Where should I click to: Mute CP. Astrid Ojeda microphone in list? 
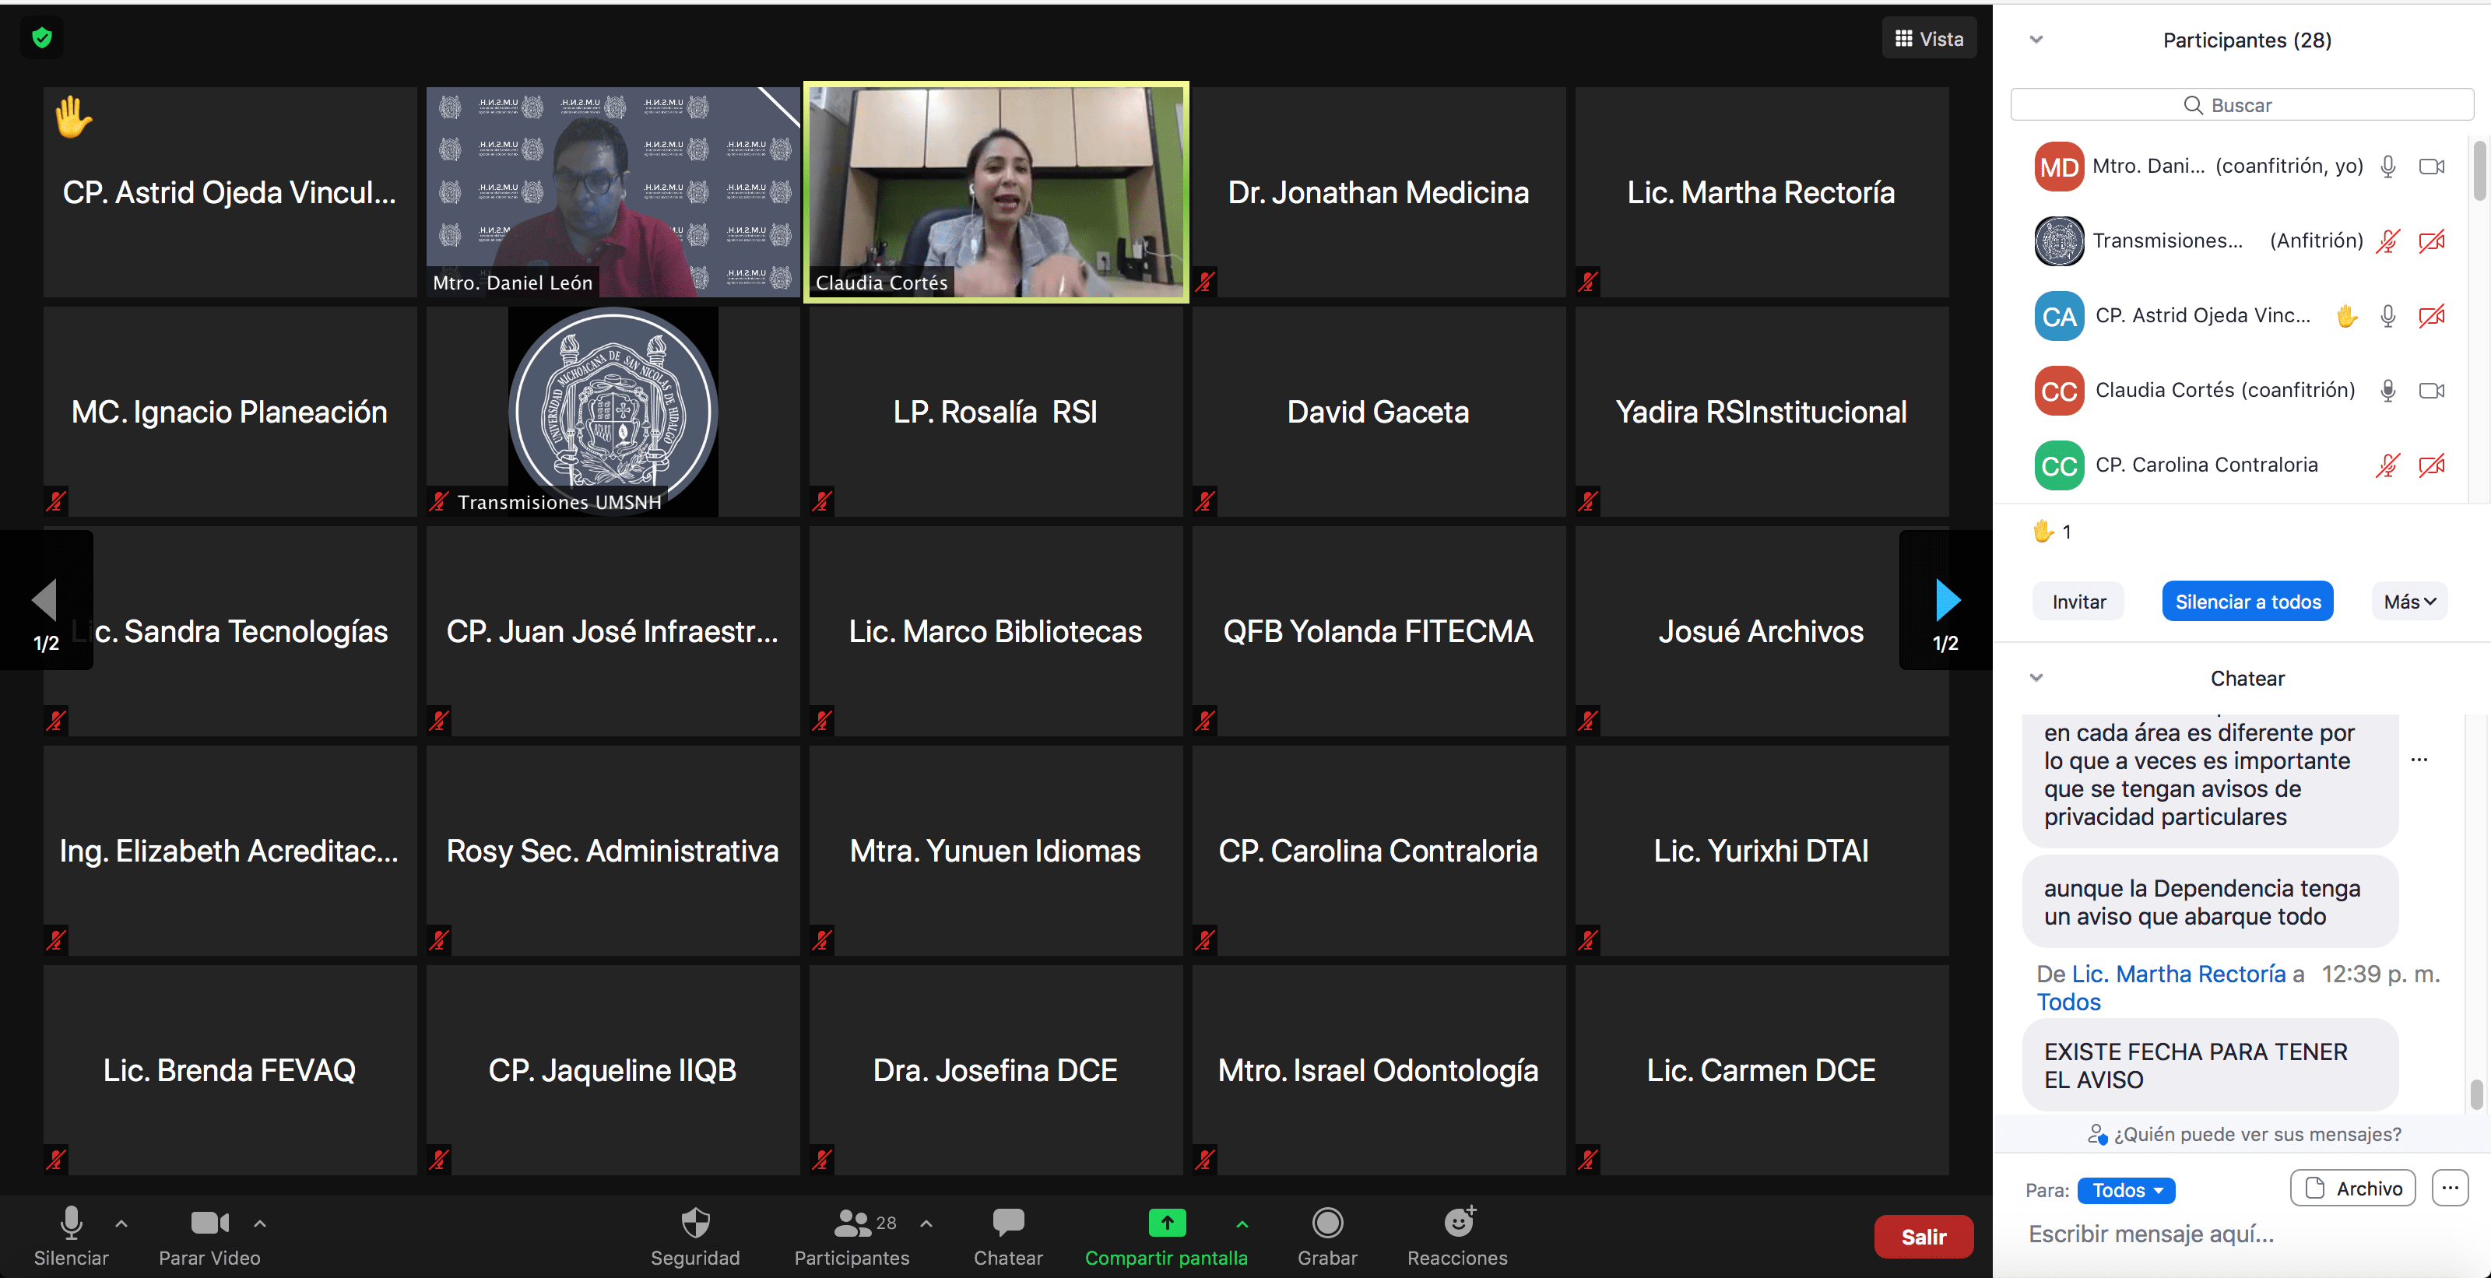tap(2387, 316)
